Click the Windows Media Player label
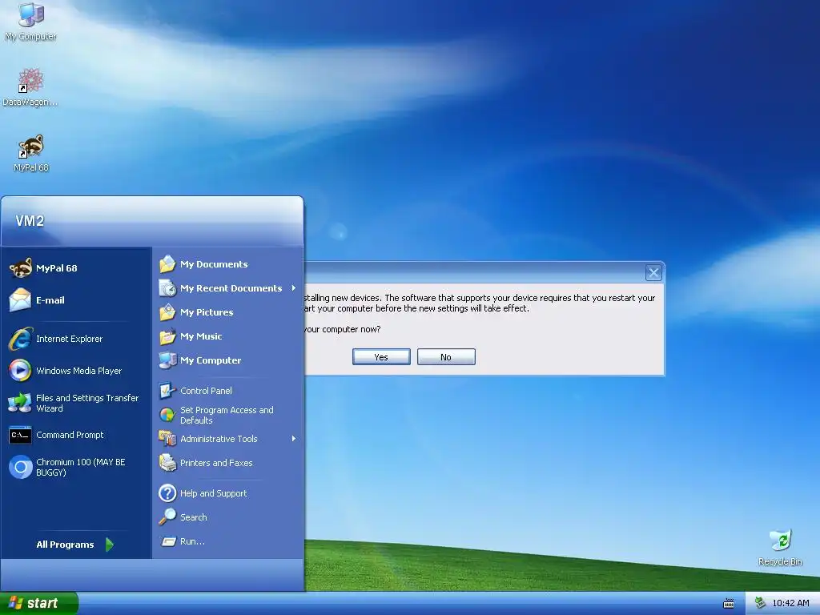820x615 pixels. pyautogui.click(x=79, y=371)
